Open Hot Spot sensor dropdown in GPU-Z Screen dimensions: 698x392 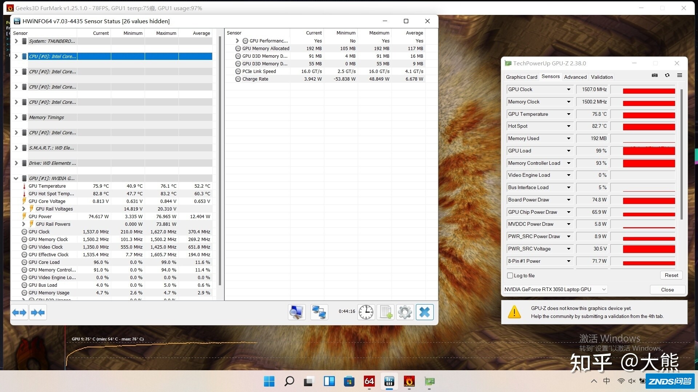tap(569, 126)
